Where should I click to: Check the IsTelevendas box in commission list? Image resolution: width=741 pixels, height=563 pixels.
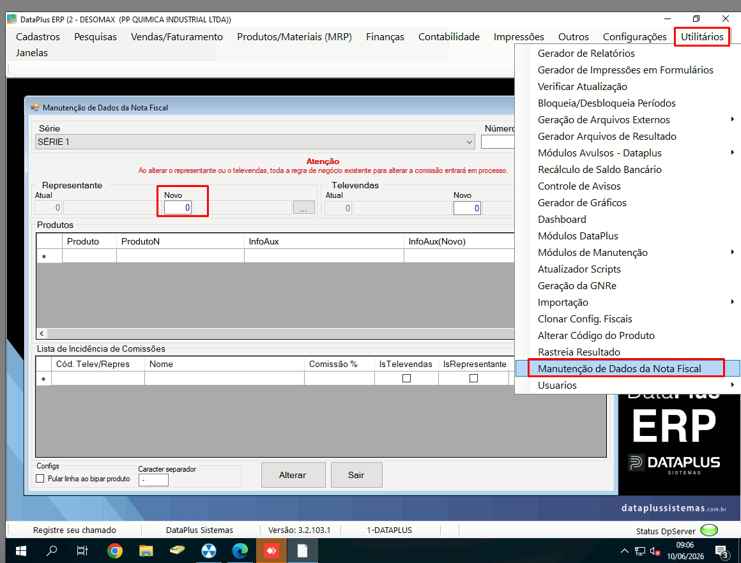click(406, 379)
